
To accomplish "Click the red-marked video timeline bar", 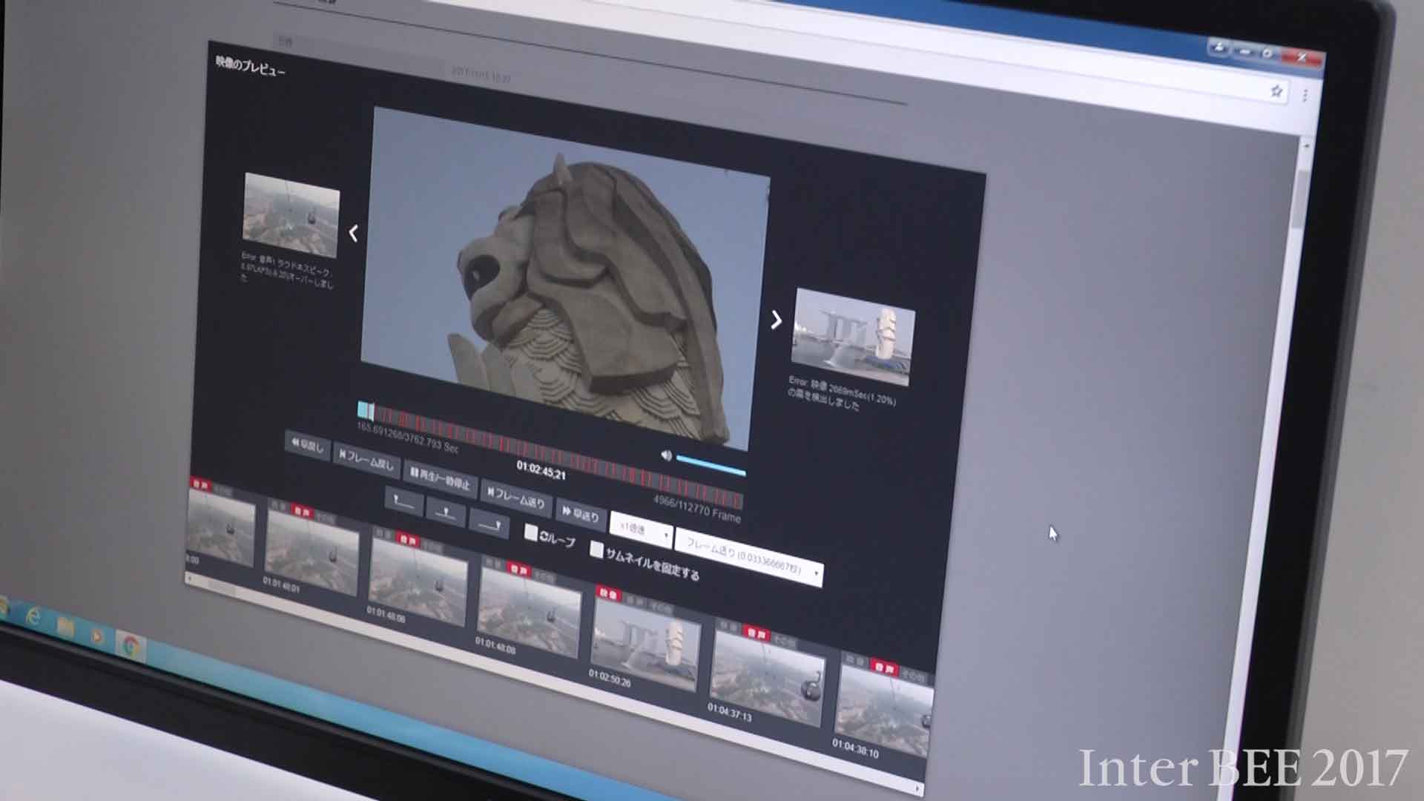I will [550, 456].
